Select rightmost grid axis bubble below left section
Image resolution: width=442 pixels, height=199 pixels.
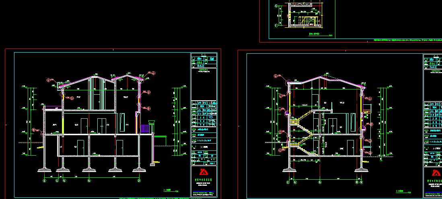(x=139, y=181)
